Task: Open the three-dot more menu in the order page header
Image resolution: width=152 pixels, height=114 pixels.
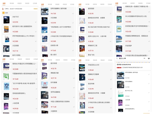Action: [x=145, y=58]
